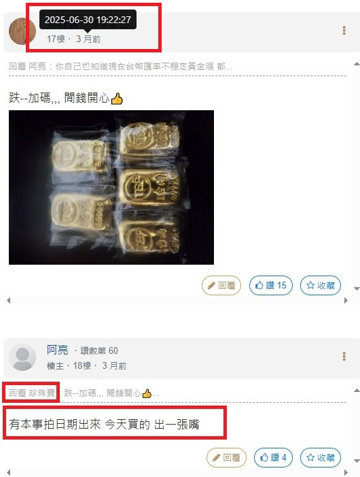The width and height of the screenshot is (360, 477).
Task: Click right arrow of first post horizontal scrollbar
Action: click(346, 301)
